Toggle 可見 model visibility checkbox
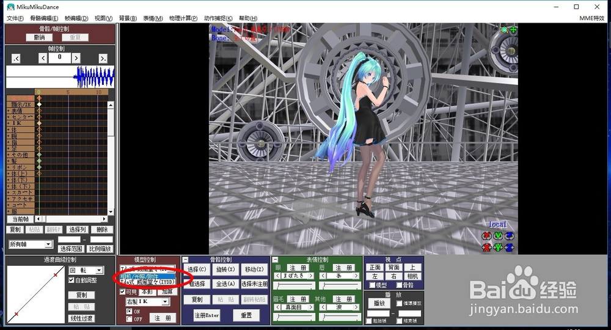 [122, 291]
